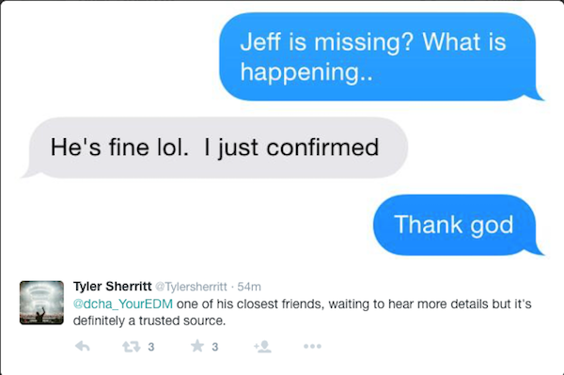This screenshot has height=375, width=564.
Task: Click the @Tylersherritt handle
Action: tap(191, 287)
